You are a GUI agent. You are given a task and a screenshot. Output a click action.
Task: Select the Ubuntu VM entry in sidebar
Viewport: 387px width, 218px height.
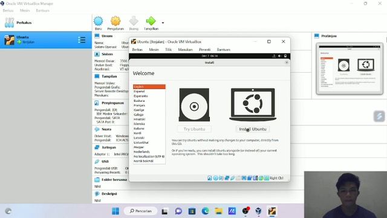[x=46, y=40]
